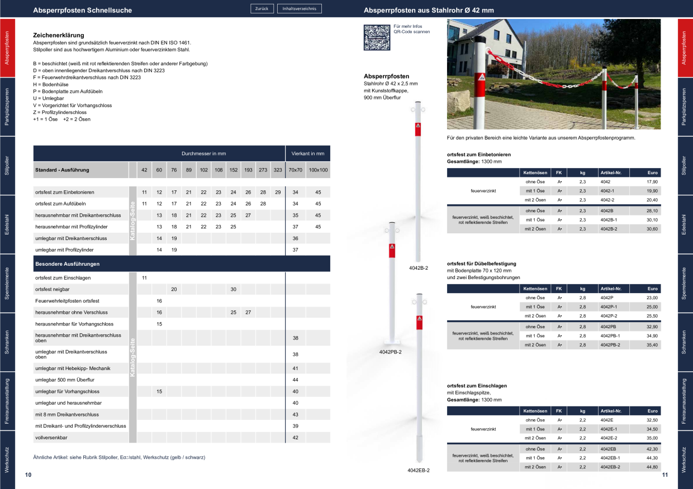Open the QR code for more info
Image resolution: width=693 pixels, height=489 pixels.
tap(376, 37)
